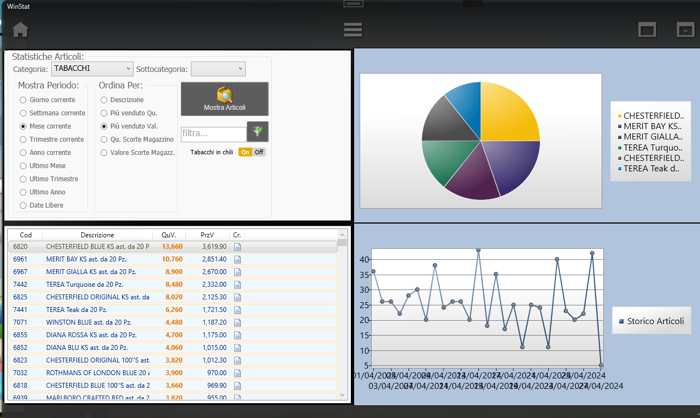Open the Categoria dropdown

click(92, 69)
